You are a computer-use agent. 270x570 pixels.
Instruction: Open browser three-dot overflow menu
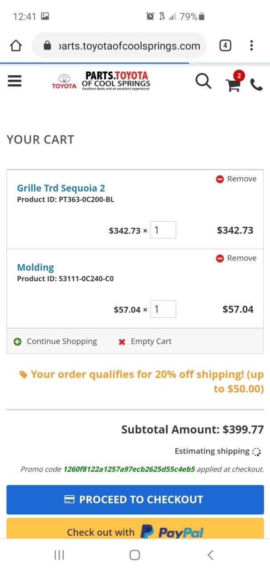[x=252, y=45]
